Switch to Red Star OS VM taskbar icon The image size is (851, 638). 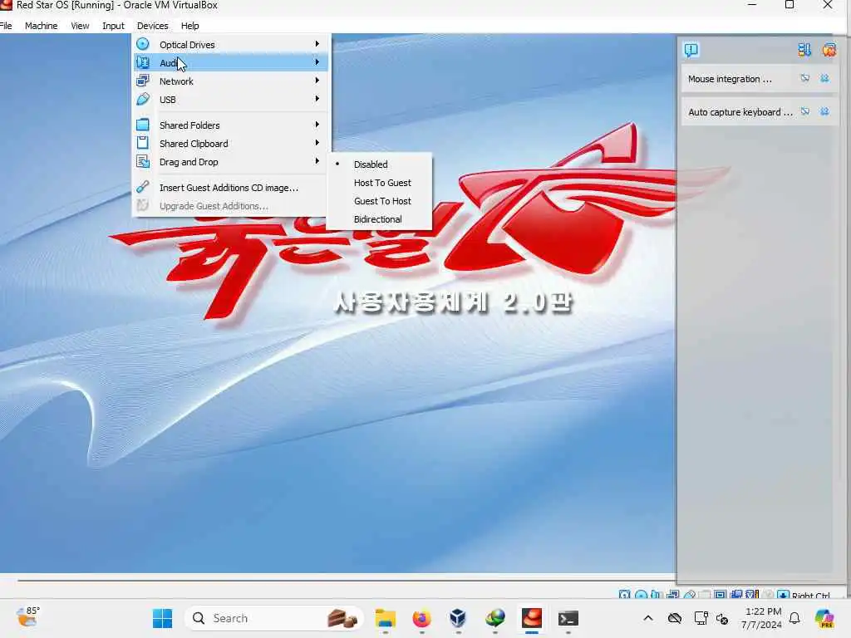tap(532, 618)
